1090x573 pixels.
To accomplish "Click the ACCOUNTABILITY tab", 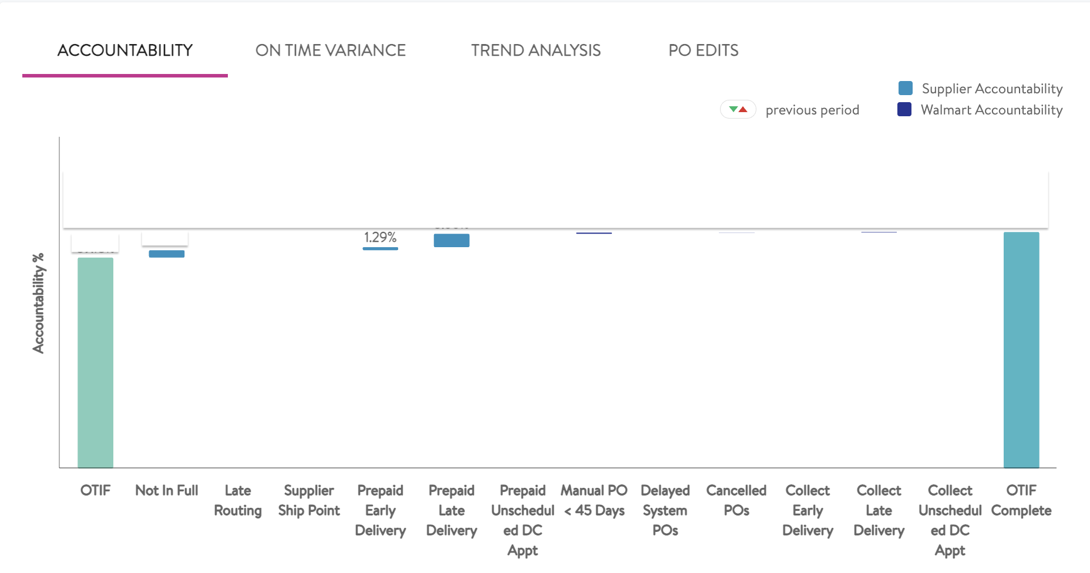I will click(x=125, y=50).
